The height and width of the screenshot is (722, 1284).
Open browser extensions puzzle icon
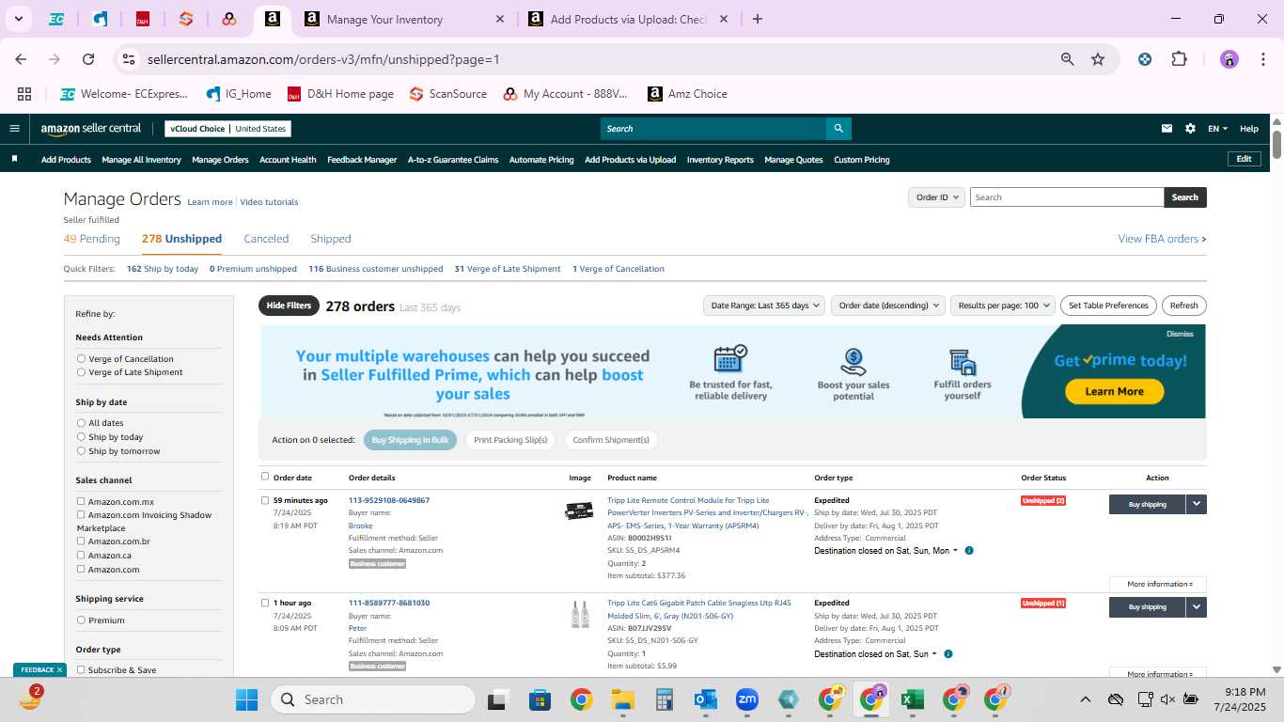[1179, 59]
